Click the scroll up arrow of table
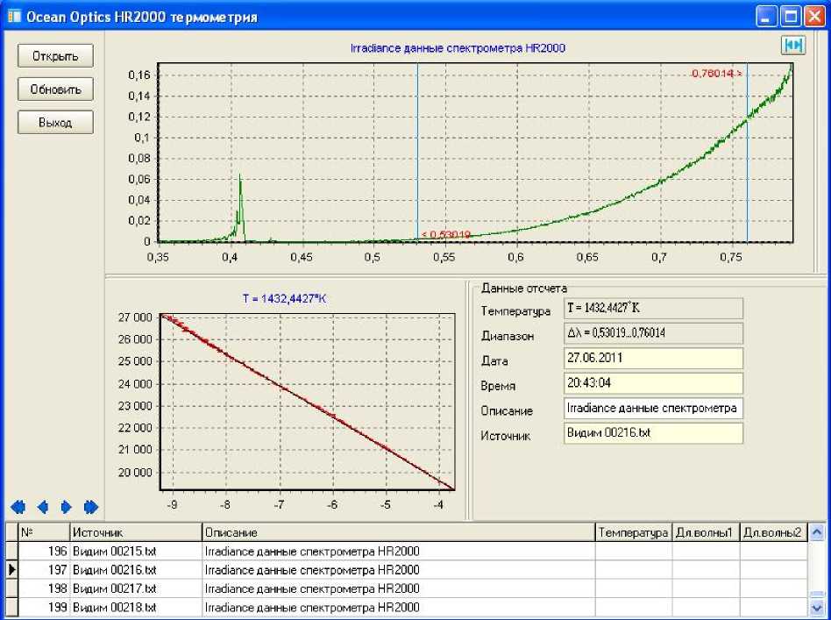Image resolution: width=831 pixels, height=620 pixels. [817, 532]
